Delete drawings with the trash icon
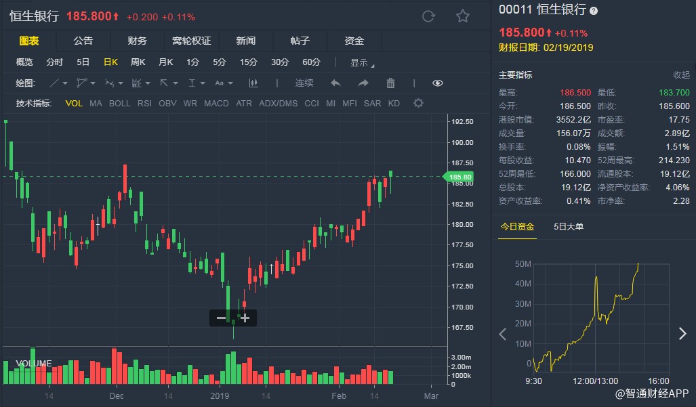This screenshot has height=407, width=696. coord(390,83)
